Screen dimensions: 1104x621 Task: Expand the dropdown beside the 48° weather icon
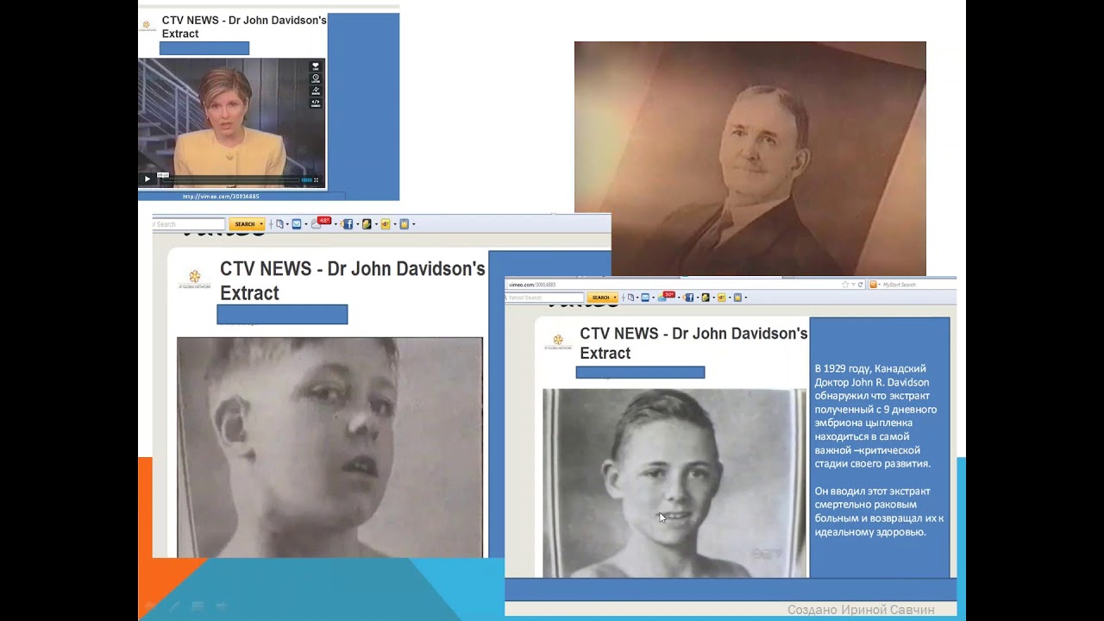click(x=336, y=224)
